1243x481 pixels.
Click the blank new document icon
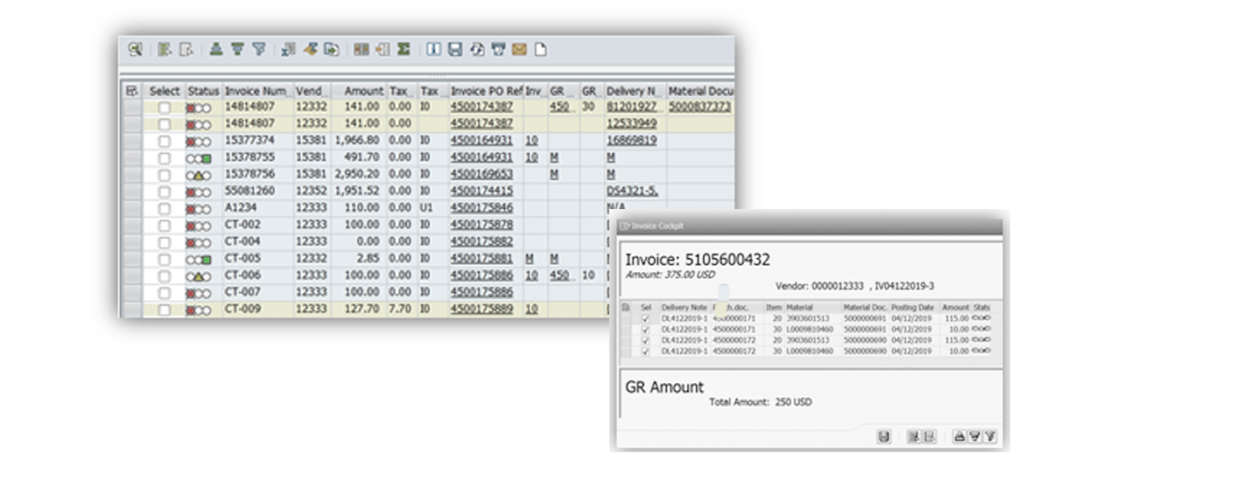(x=540, y=50)
